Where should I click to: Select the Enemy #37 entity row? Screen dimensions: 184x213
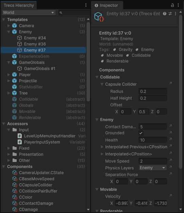[43, 50]
